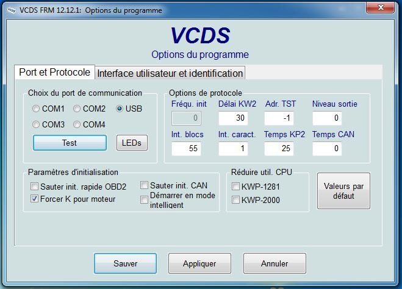Click the Test button
The height and width of the screenshot is (289, 402).
click(70, 143)
